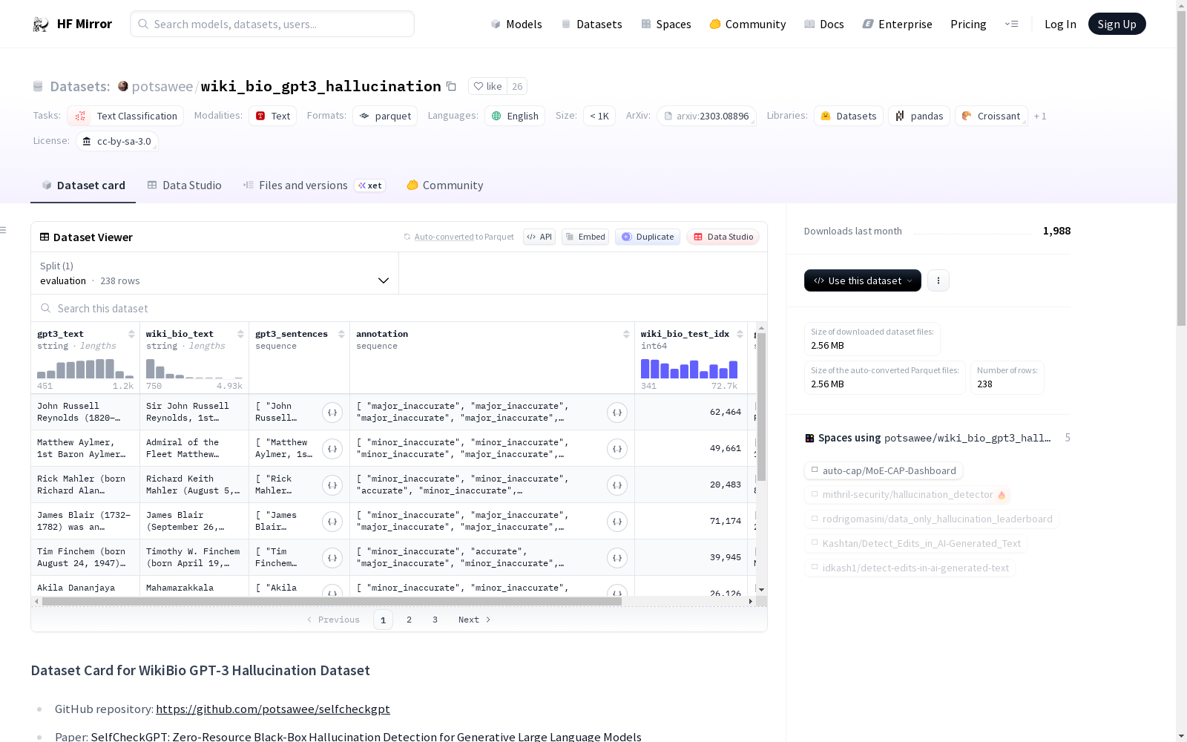The width and height of the screenshot is (1187, 742).
Task: Filter by the Text Classification task tag
Action: (x=125, y=116)
